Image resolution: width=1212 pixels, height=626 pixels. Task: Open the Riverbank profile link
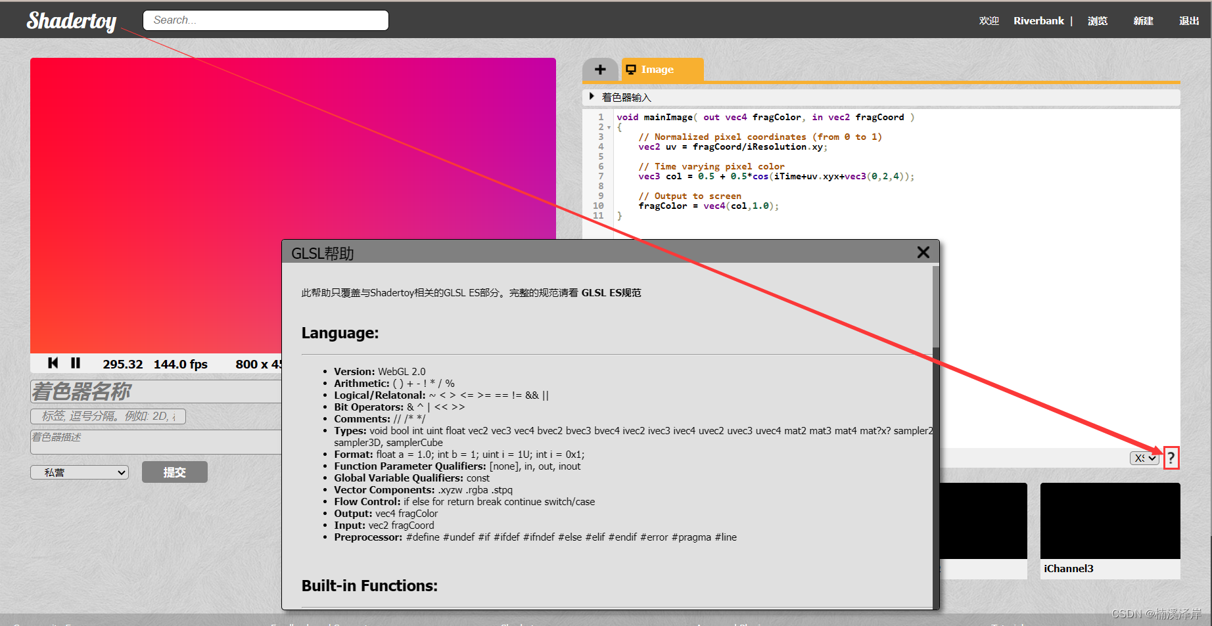coord(1038,21)
